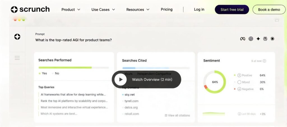Click Log in in the navbar

click(199, 10)
